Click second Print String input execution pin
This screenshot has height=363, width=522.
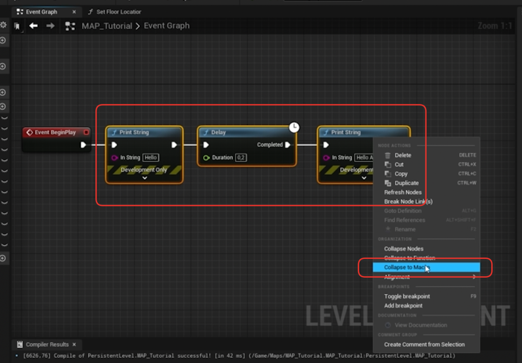tap(326, 145)
